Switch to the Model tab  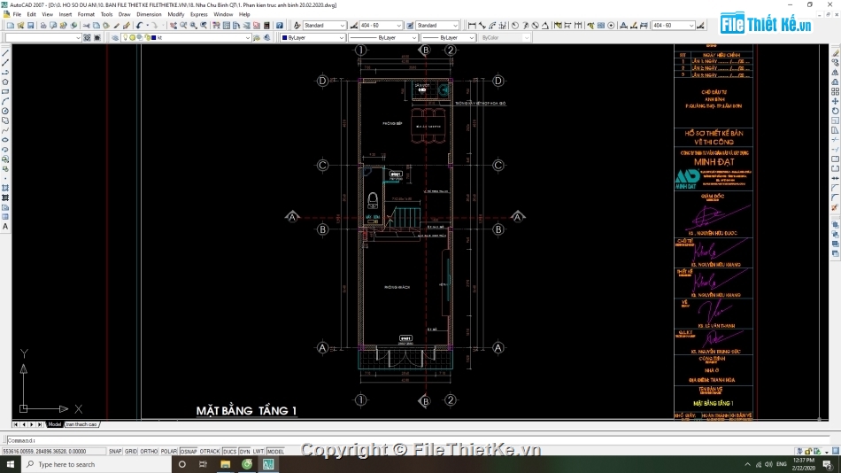55,424
